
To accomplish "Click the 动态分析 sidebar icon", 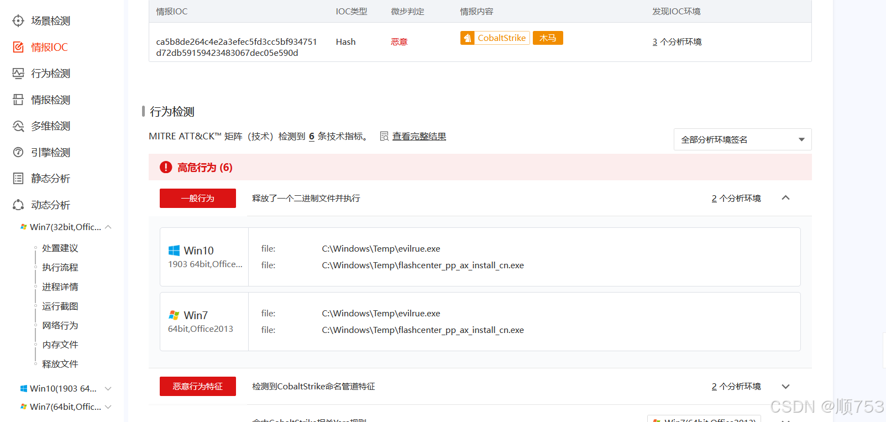I will coord(18,205).
